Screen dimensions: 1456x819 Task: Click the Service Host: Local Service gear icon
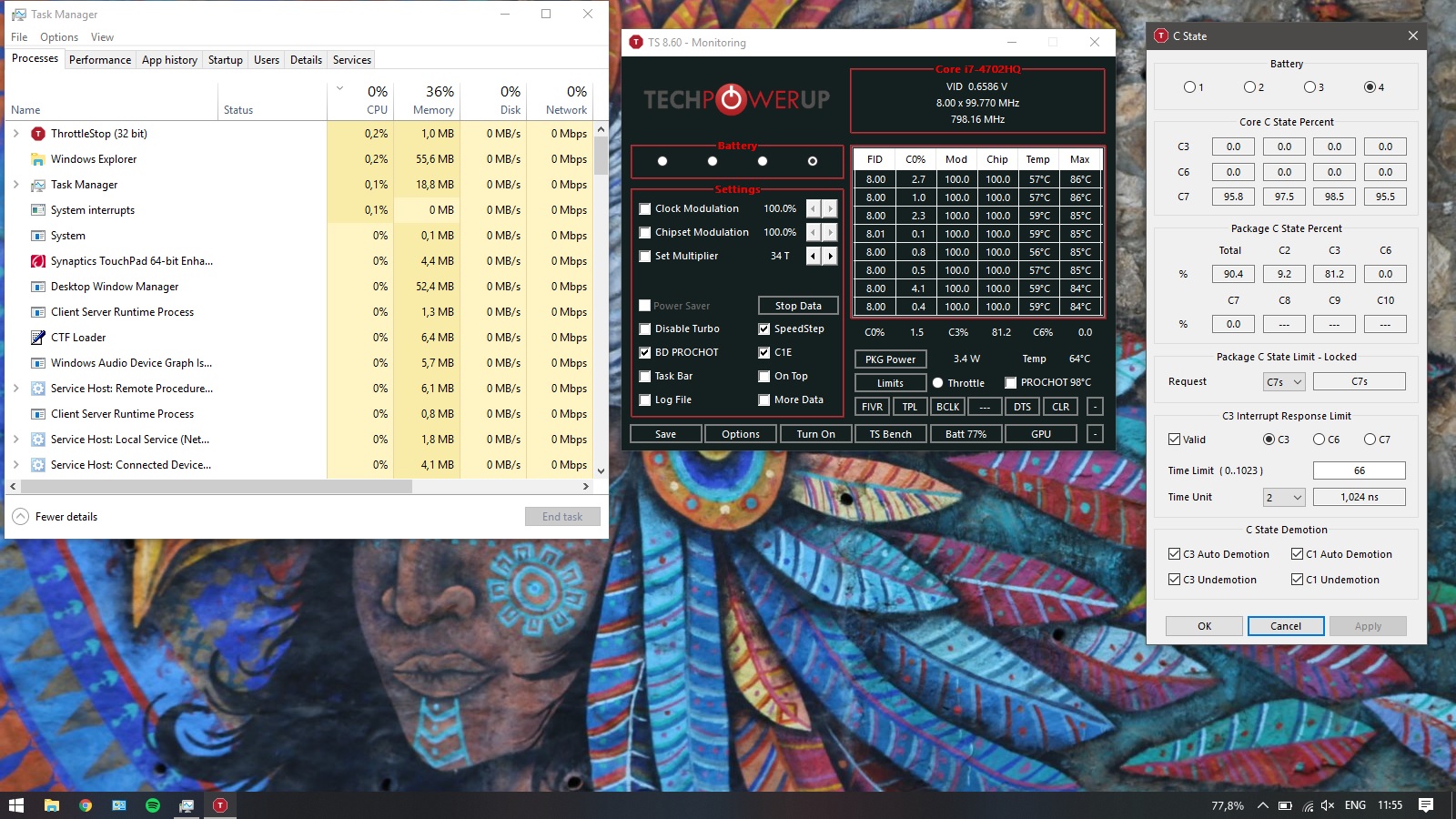point(38,440)
